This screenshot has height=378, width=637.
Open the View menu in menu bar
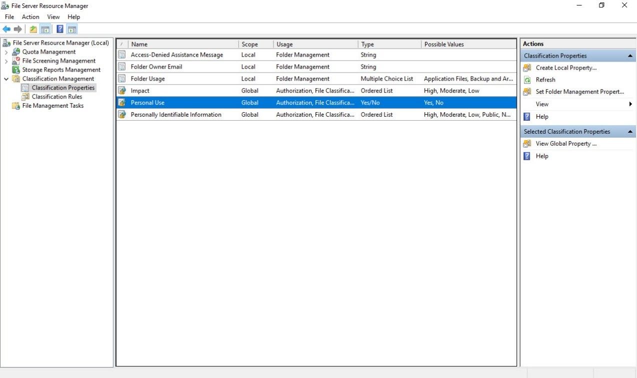(x=53, y=17)
